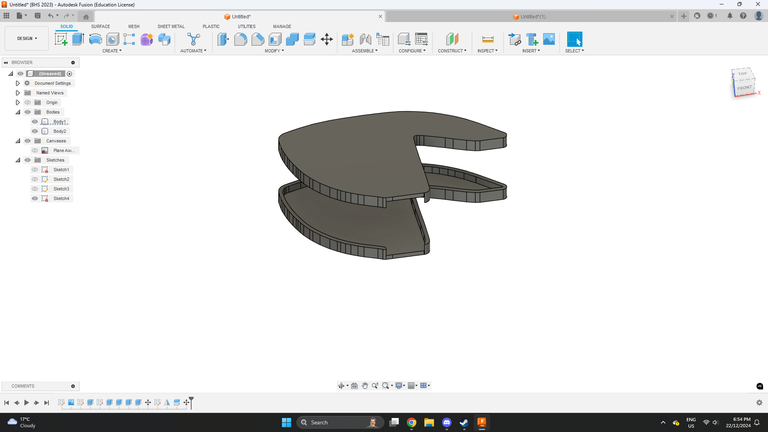This screenshot has height=432, width=768.
Task: Select the Construct plane tool
Action: pos(452,39)
